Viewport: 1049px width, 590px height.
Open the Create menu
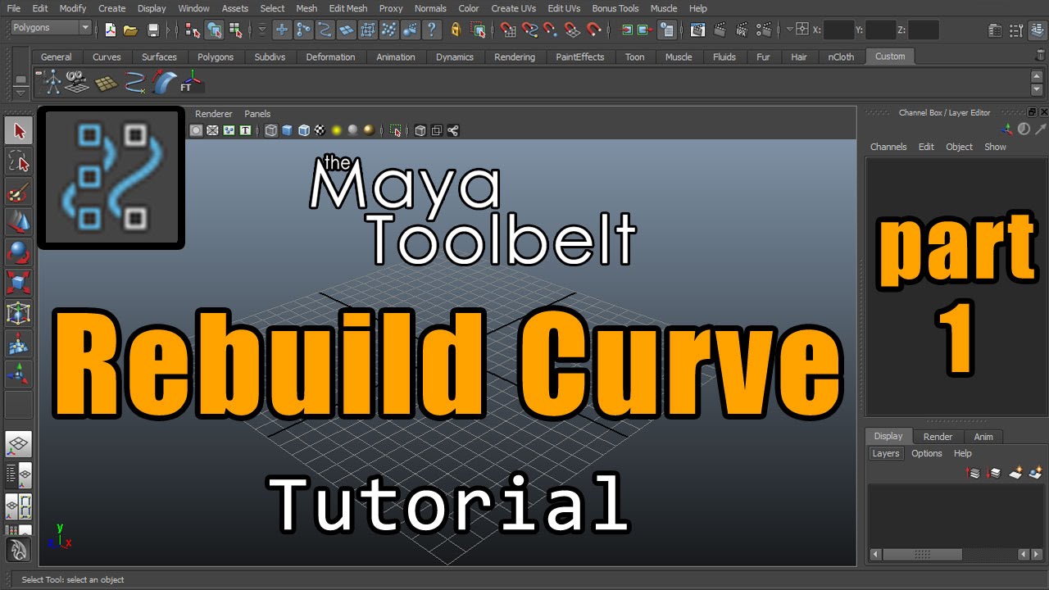tap(112, 8)
